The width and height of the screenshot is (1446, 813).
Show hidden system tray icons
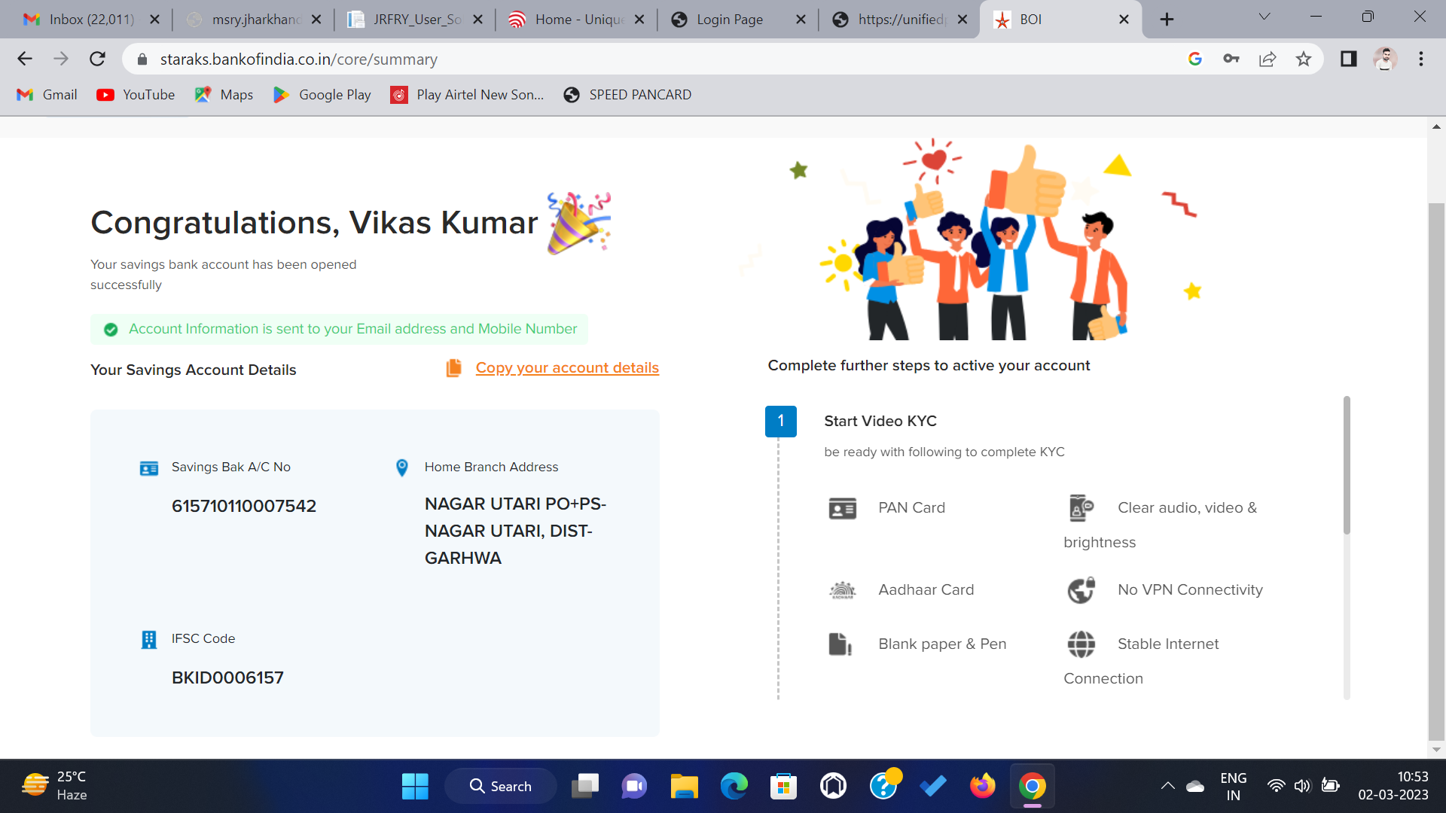[1167, 786]
